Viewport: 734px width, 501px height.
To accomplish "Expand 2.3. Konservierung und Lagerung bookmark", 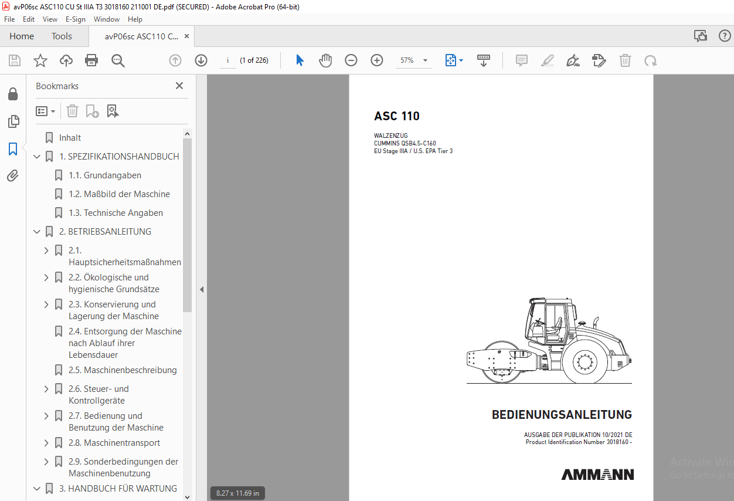I will pyautogui.click(x=46, y=304).
